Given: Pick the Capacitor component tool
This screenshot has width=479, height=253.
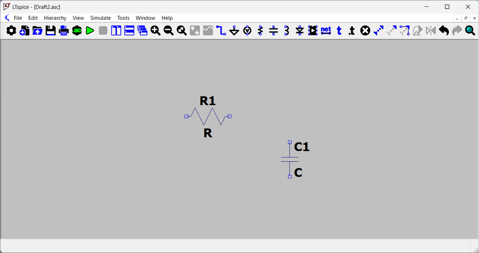Looking at the screenshot, I should 274,31.
